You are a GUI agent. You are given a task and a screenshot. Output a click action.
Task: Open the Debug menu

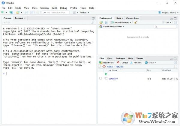64,8
